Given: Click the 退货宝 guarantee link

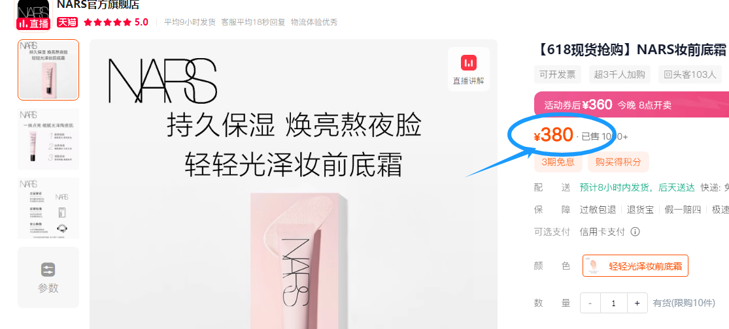Looking at the screenshot, I should [x=640, y=210].
